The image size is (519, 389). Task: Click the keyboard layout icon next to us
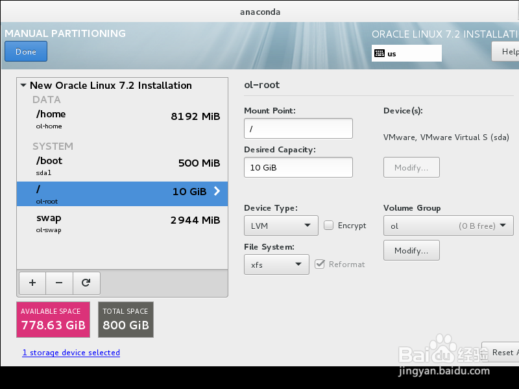coord(380,53)
